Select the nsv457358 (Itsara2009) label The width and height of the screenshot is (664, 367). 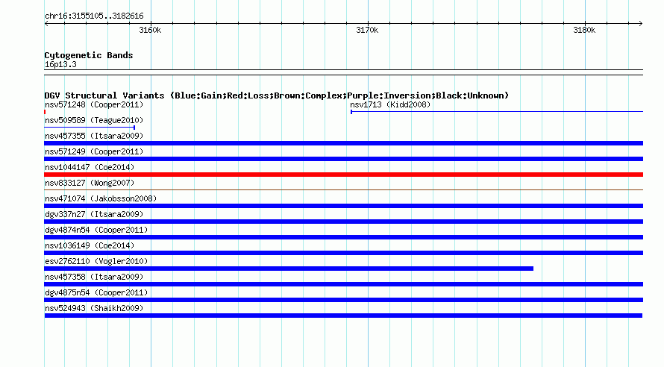(94, 277)
